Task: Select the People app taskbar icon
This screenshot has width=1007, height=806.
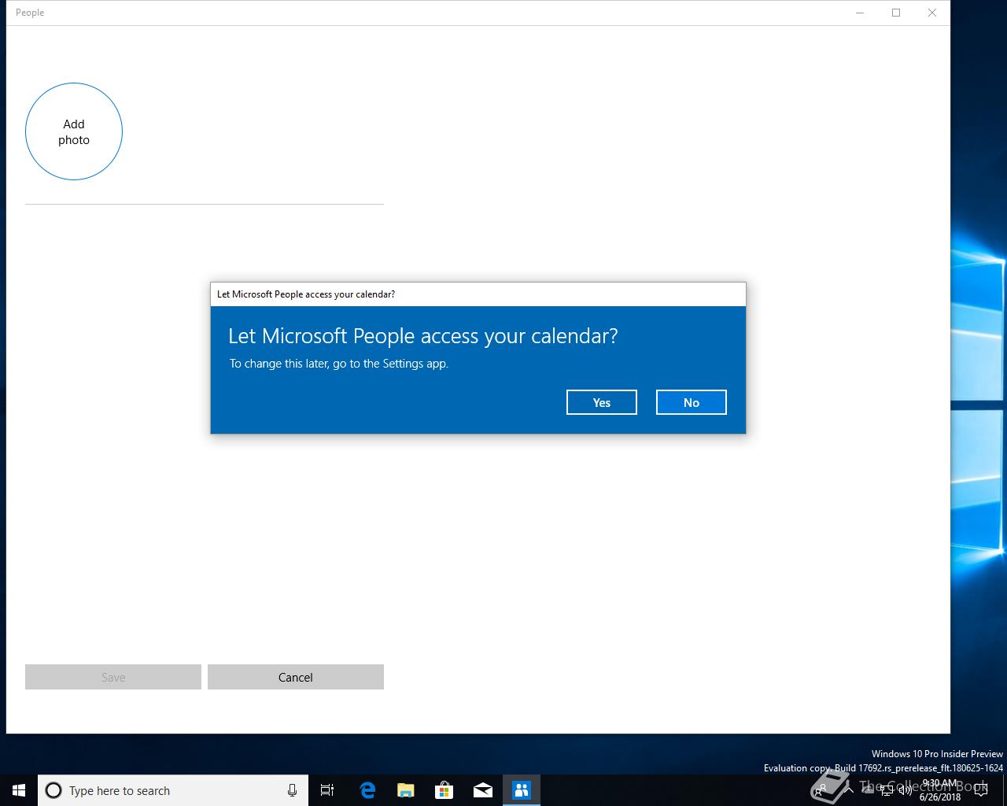Action: click(521, 790)
